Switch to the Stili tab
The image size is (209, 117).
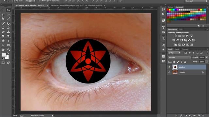181,29
